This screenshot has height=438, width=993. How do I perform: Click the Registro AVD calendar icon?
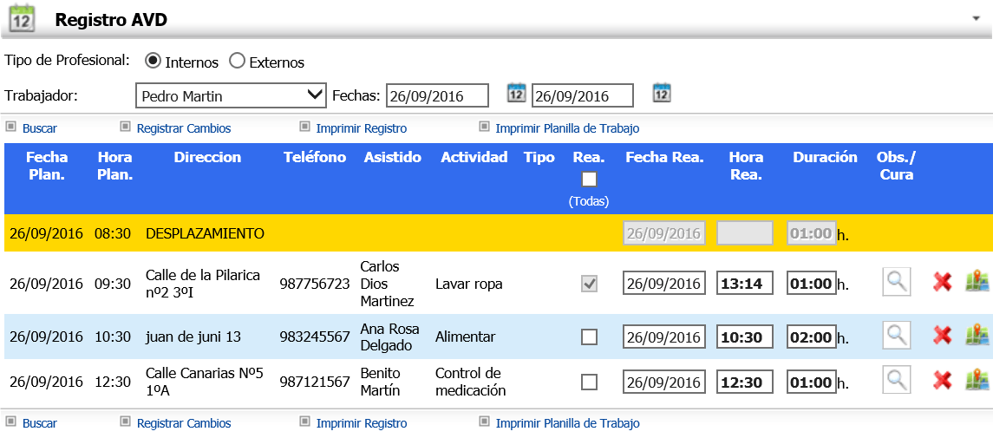tap(23, 18)
